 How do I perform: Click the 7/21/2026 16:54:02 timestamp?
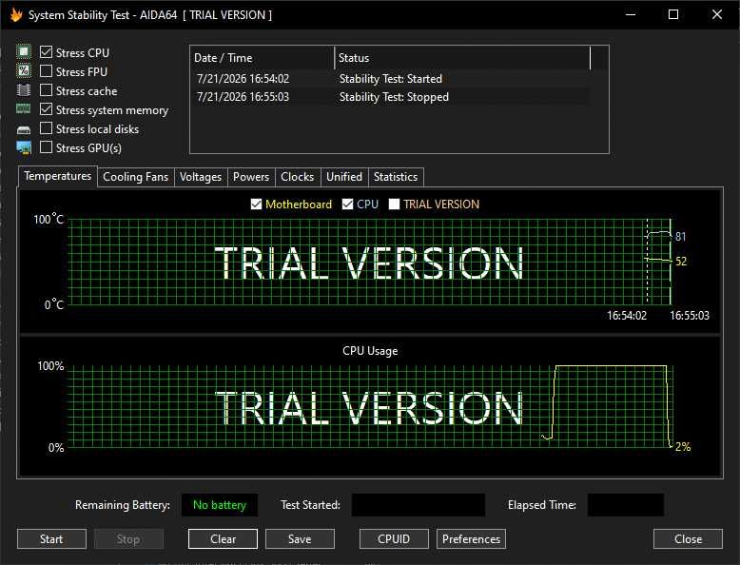(243, 79)
